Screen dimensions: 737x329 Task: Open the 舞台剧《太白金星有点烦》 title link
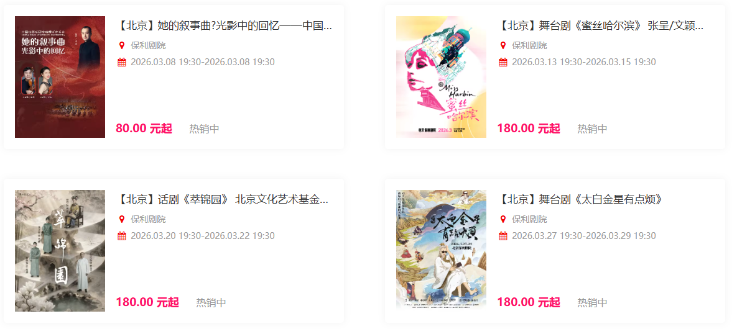pyautogui.click(x=580, y=199)
